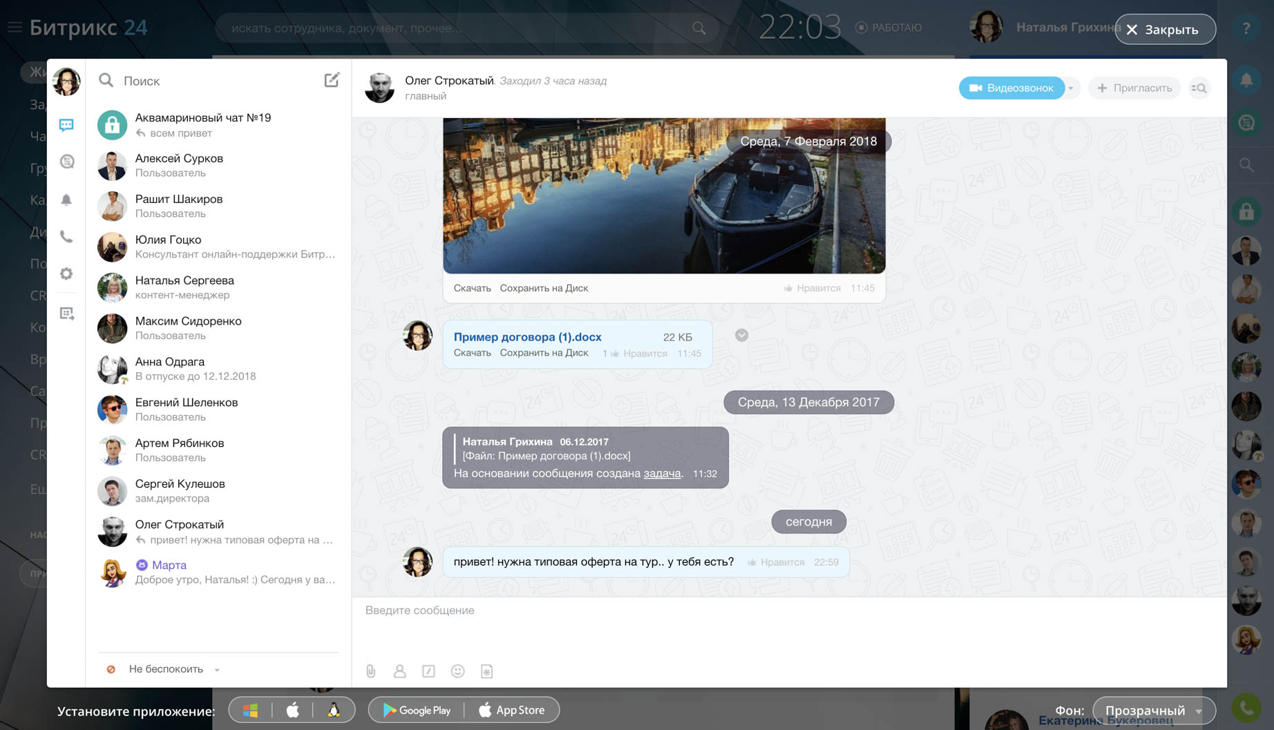Open the phone calls icon in sidebar
This screenshot has width=1274, height=730.
point(66,237)
